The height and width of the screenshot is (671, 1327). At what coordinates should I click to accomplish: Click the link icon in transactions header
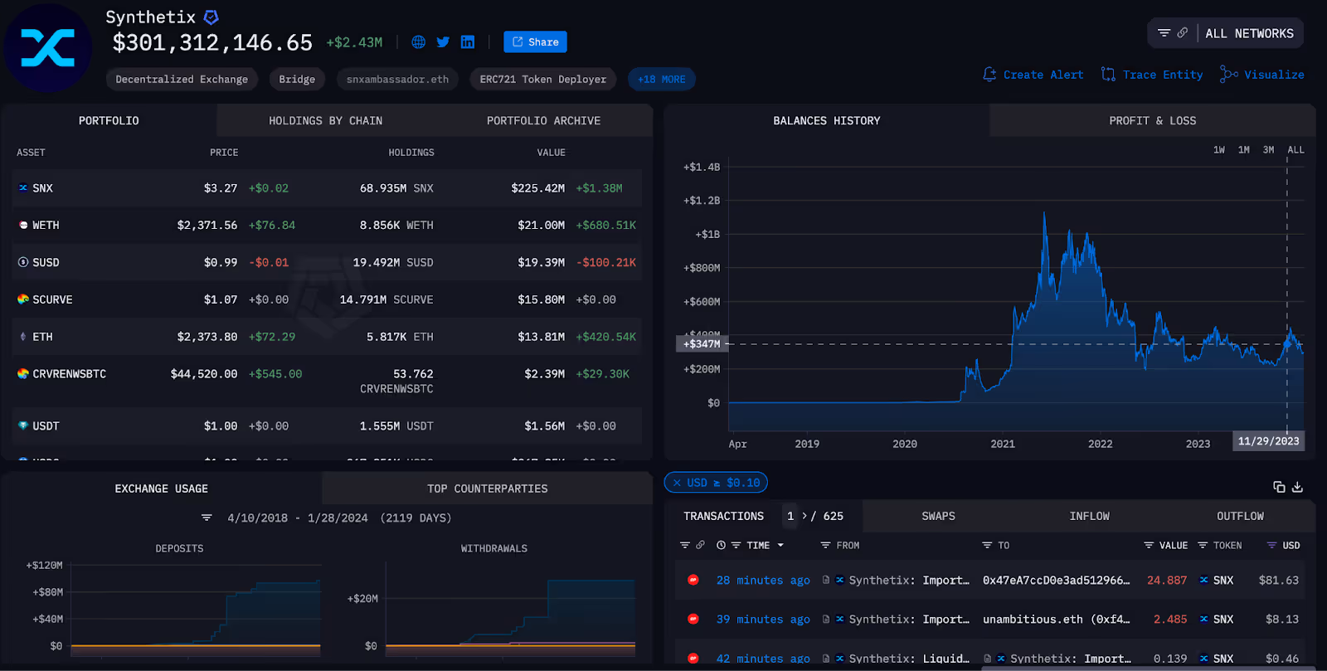(x=700, y=545)
